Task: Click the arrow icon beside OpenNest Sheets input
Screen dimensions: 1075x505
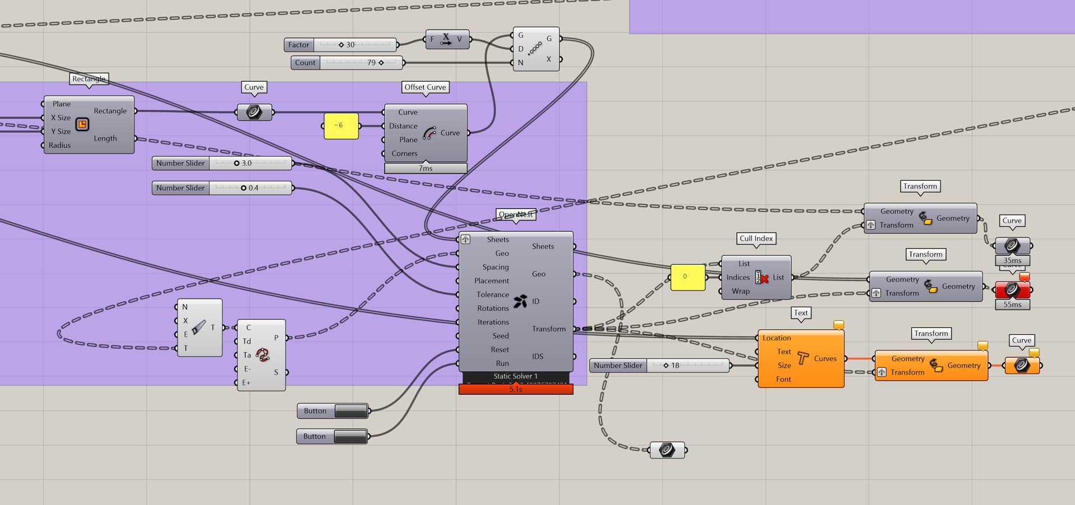Action: (x=466, y=239)
